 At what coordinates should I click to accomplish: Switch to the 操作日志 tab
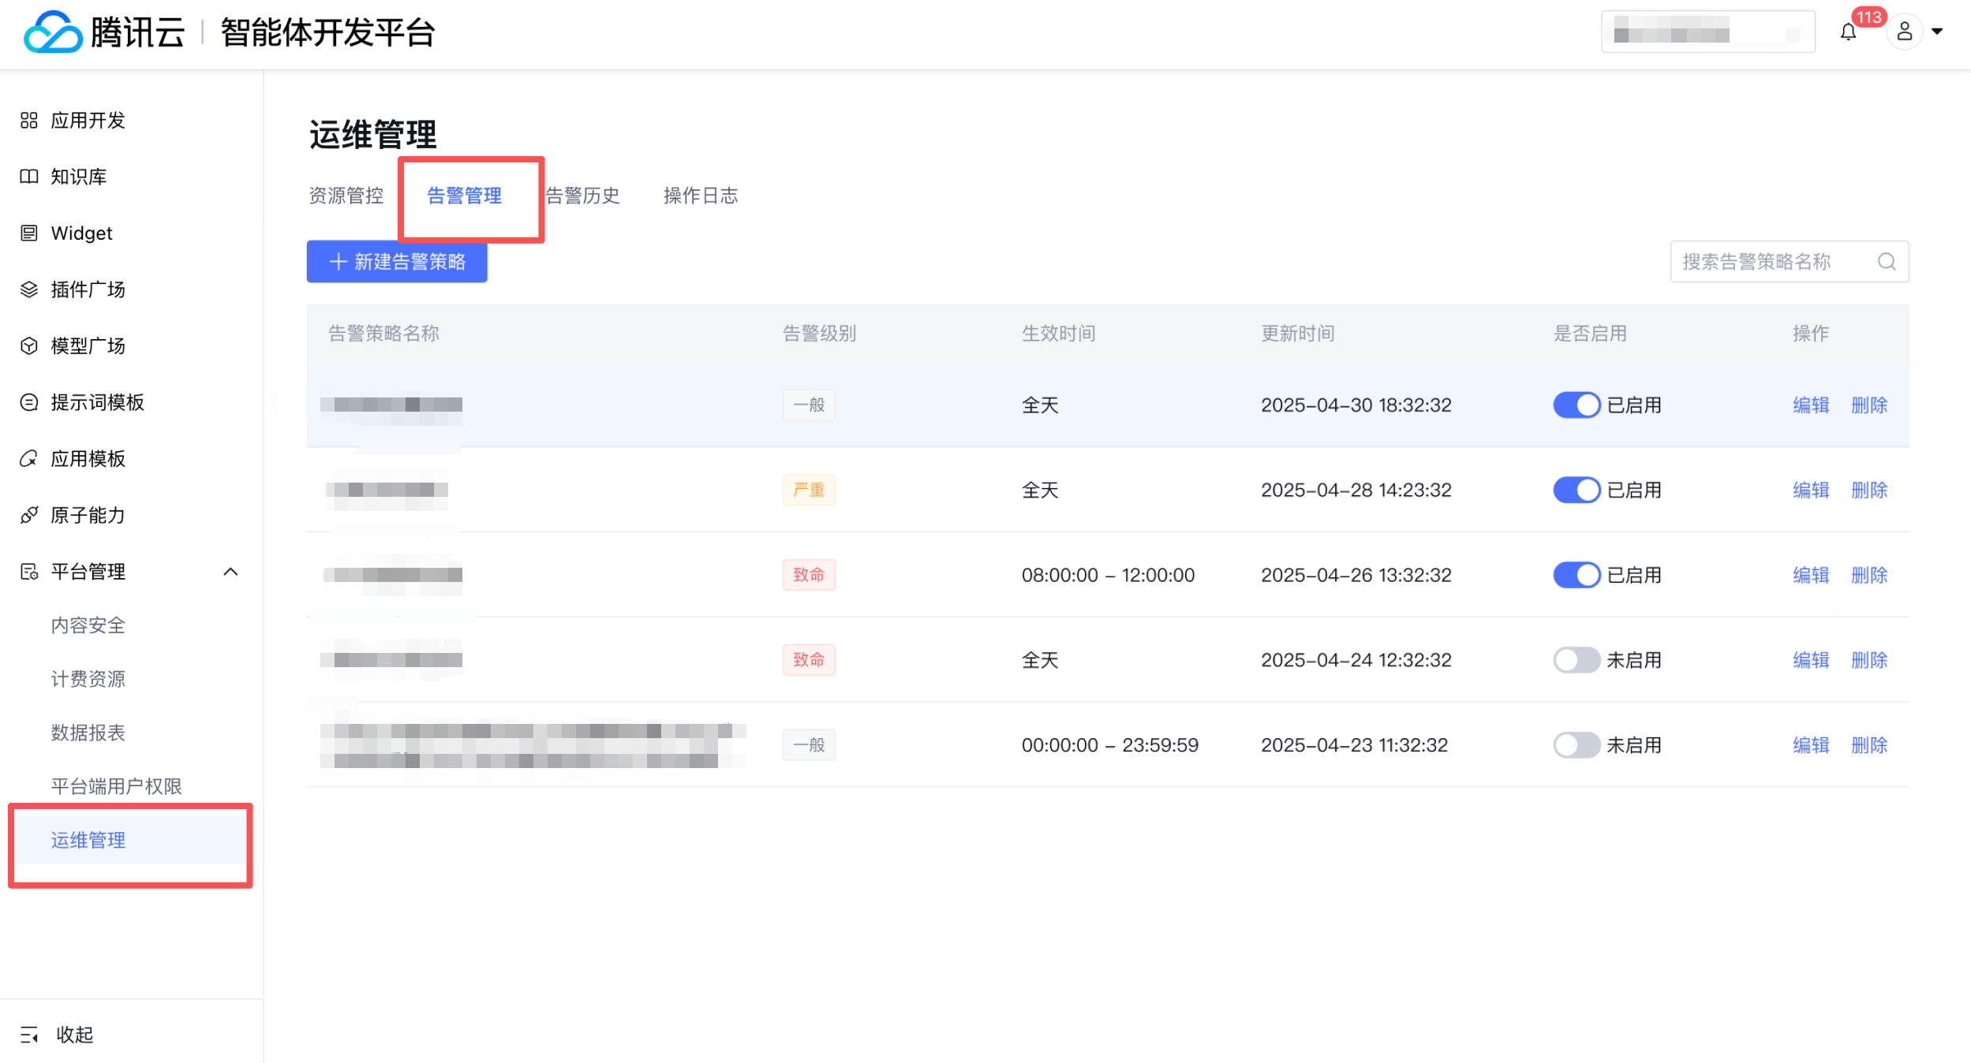pyautogui.click(x=701, y=196)
